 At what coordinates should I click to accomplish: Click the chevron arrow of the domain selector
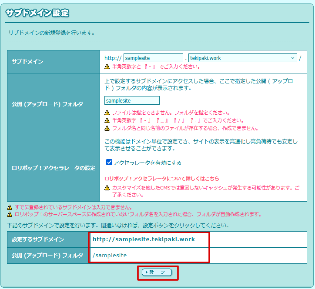(x=292, y=58)
